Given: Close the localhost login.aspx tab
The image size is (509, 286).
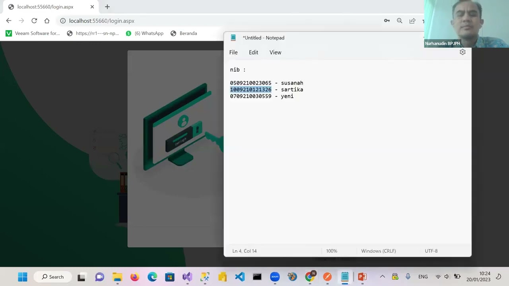Looking at the screenshot, I should pos(92,7).
